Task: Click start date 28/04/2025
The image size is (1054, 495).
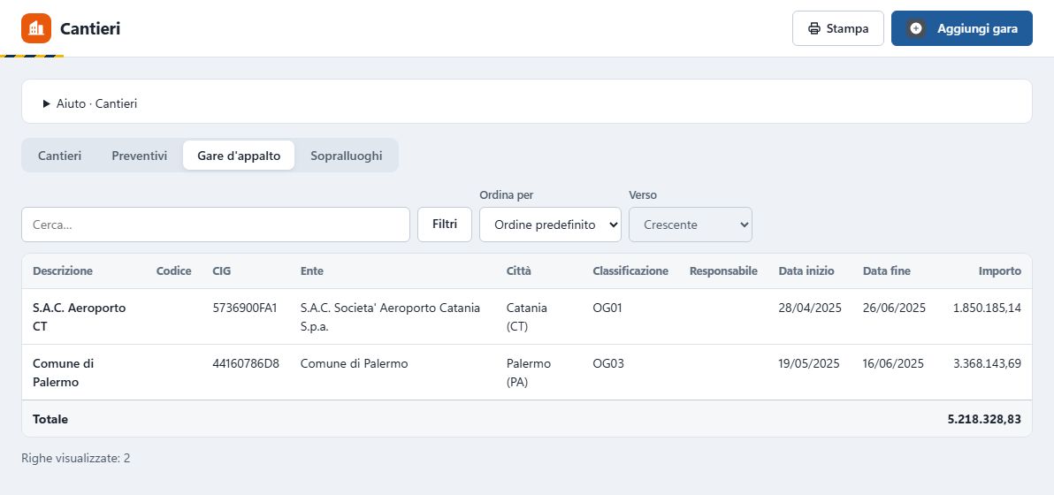Action: click(x=810, y=308)
